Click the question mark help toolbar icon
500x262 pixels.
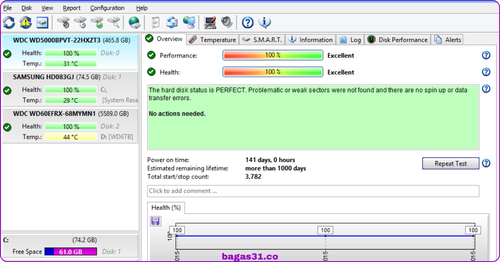(x=247, y=22)
